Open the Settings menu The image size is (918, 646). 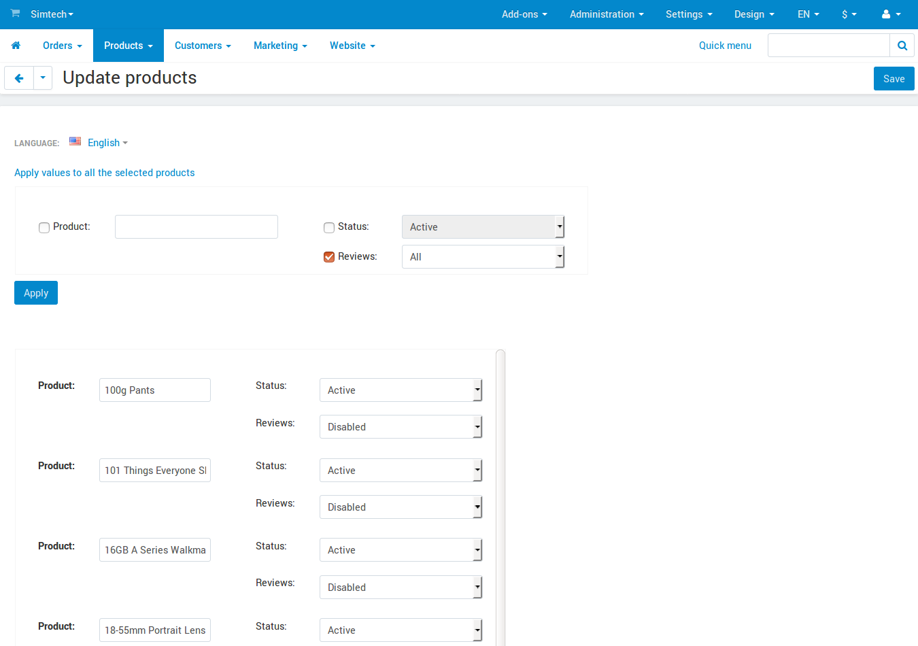tap(689, 14)
